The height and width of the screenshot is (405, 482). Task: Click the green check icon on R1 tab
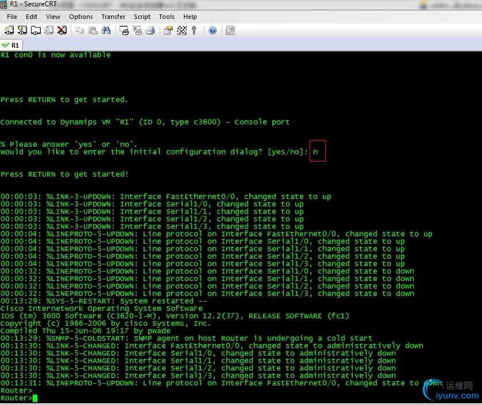click(x=5, y=45)
